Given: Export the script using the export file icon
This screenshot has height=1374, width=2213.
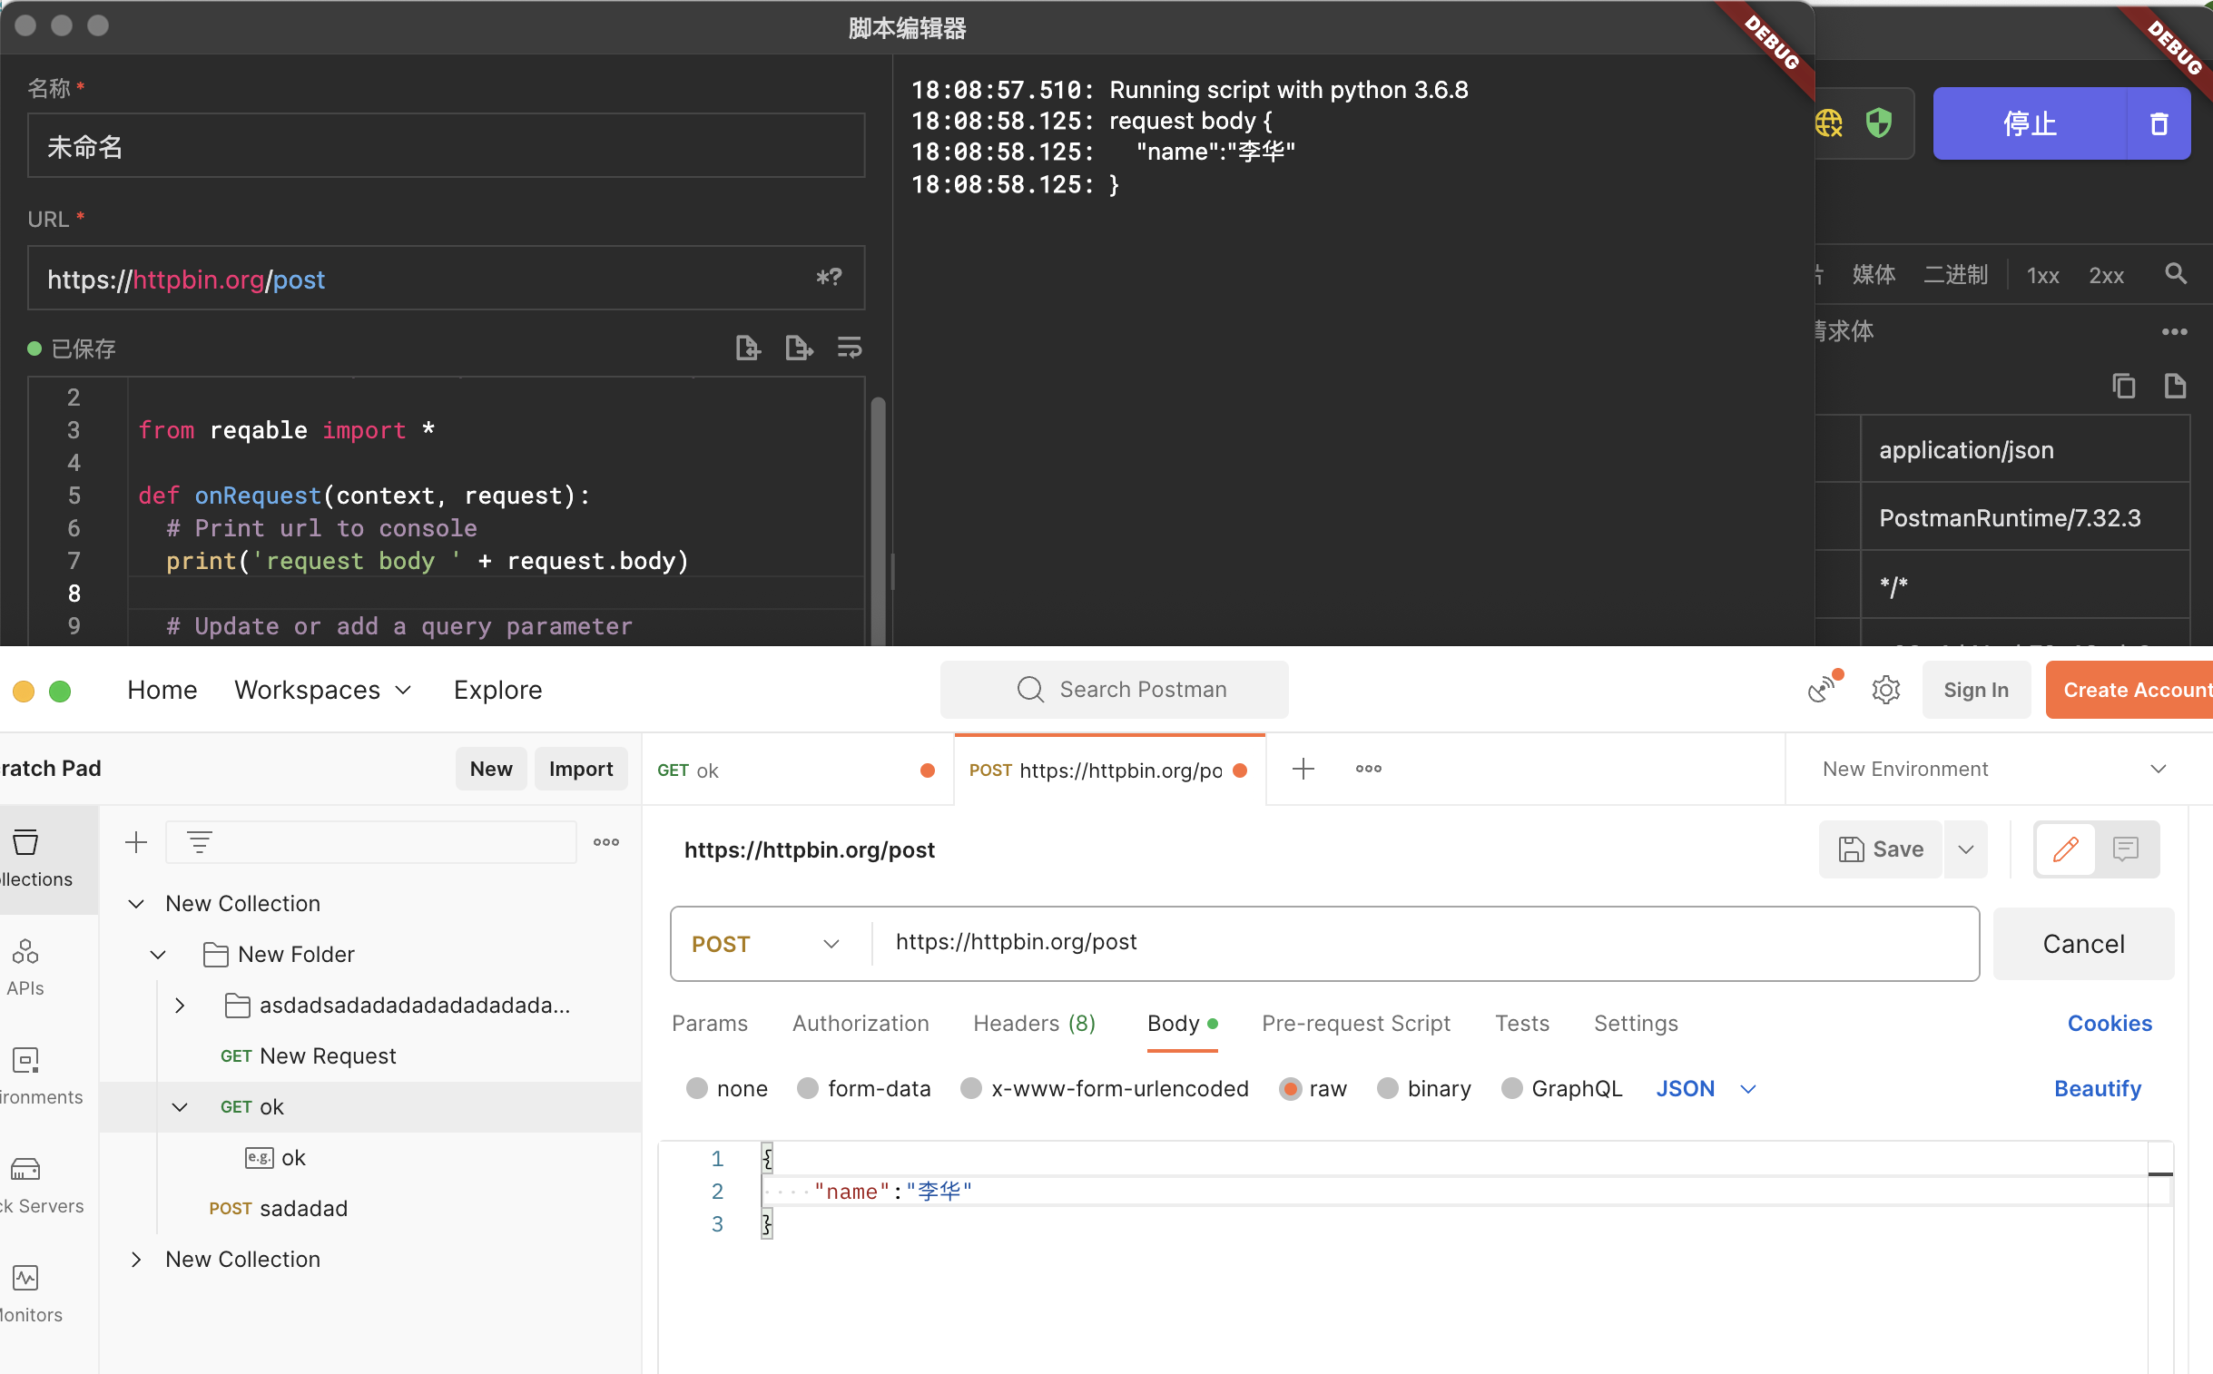Looking at the screenshot, I should pyautogui.click(x=799, y=348).
